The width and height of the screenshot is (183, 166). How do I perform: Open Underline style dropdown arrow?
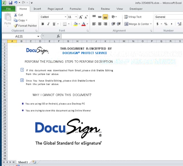click(x=58, y=24)
